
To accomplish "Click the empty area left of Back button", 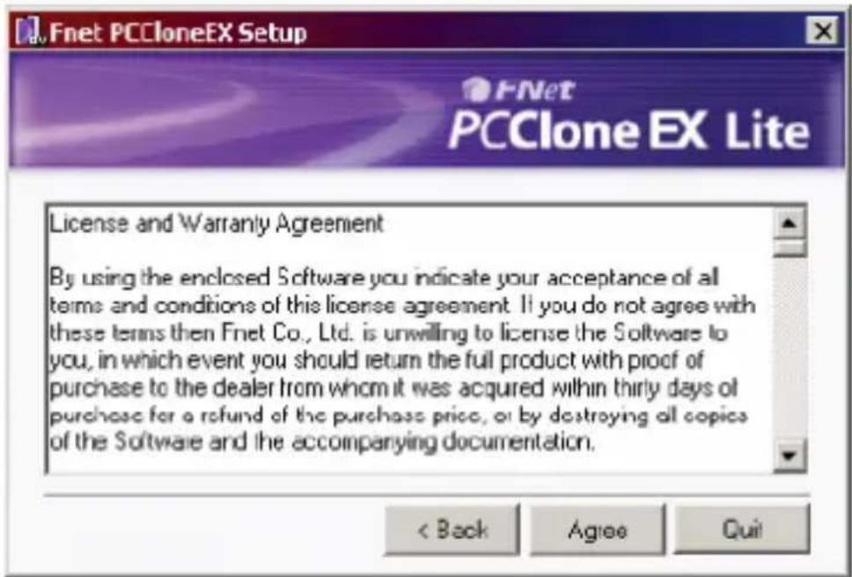I will click(212, 530).
